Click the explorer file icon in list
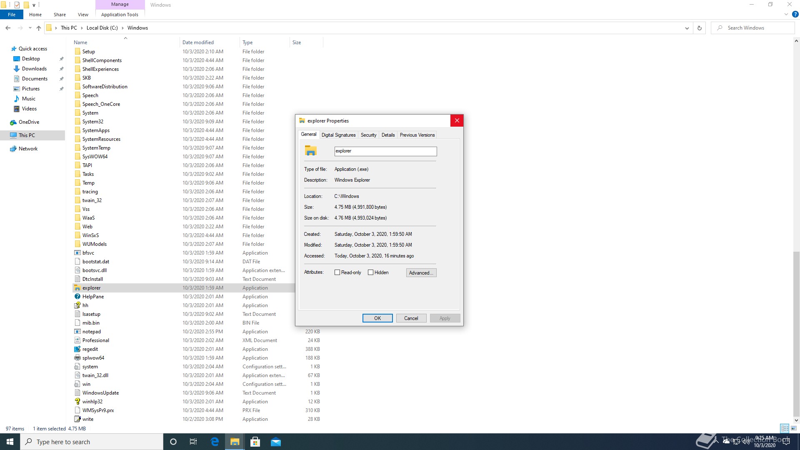The width and height of the screenshot is (800, 450). 77,288
